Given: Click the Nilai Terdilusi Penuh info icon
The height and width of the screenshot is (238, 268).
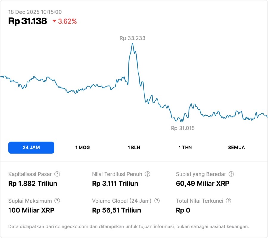Looking at the screenshot, I should click(x=147, y=174).
